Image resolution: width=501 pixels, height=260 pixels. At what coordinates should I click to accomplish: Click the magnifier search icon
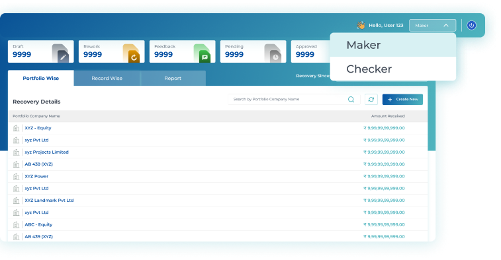tap(351, 100)
